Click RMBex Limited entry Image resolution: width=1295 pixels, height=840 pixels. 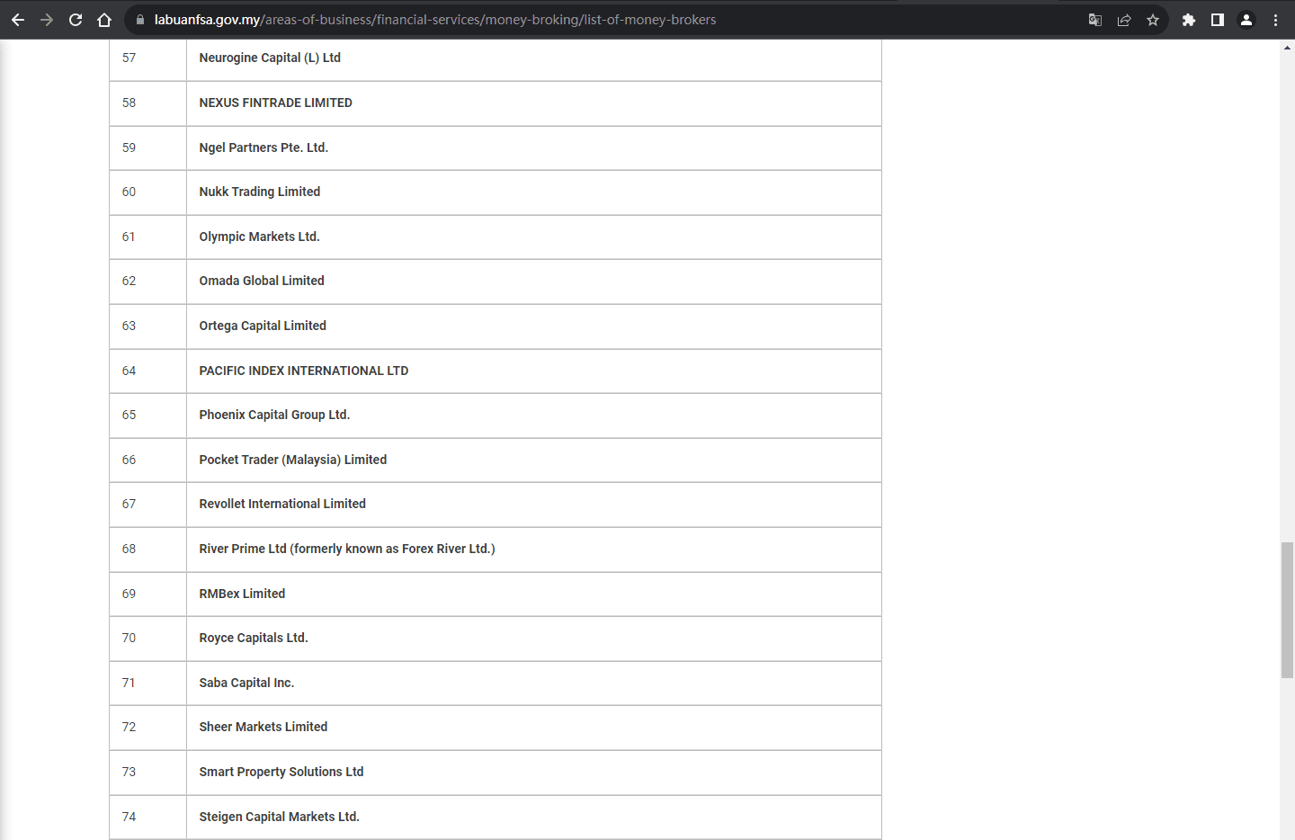tap(242, 594)
